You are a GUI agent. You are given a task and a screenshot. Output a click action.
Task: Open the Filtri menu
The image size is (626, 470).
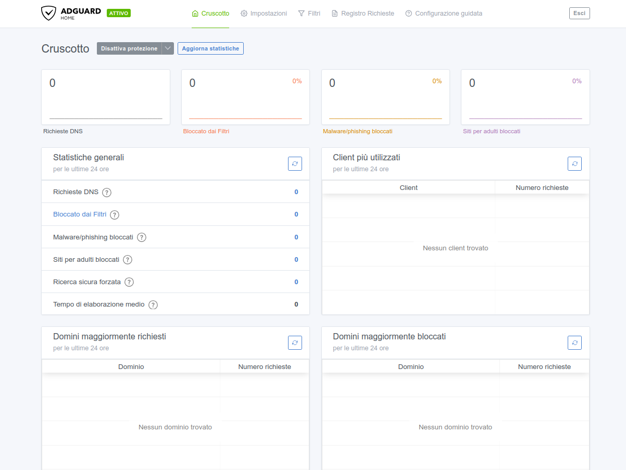tap(309, 14)
